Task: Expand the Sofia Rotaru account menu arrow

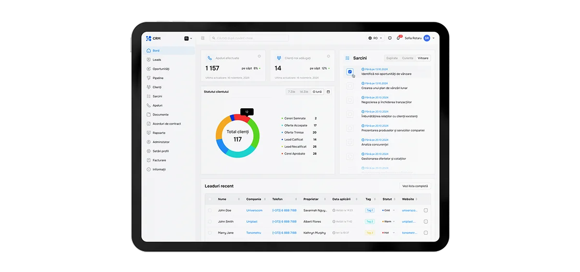Action: pyautogui.click(x=433, y=38)
